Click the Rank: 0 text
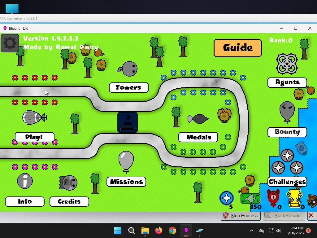This screenshot has height=238, width=317. tap(281, 40)
